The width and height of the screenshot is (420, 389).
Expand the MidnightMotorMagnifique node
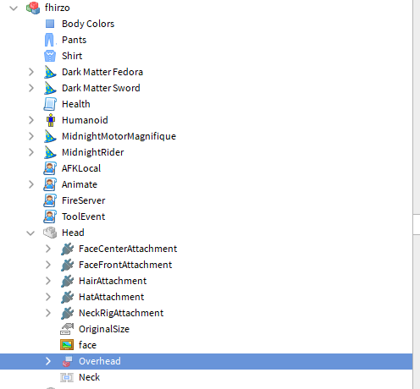[31, 136]
